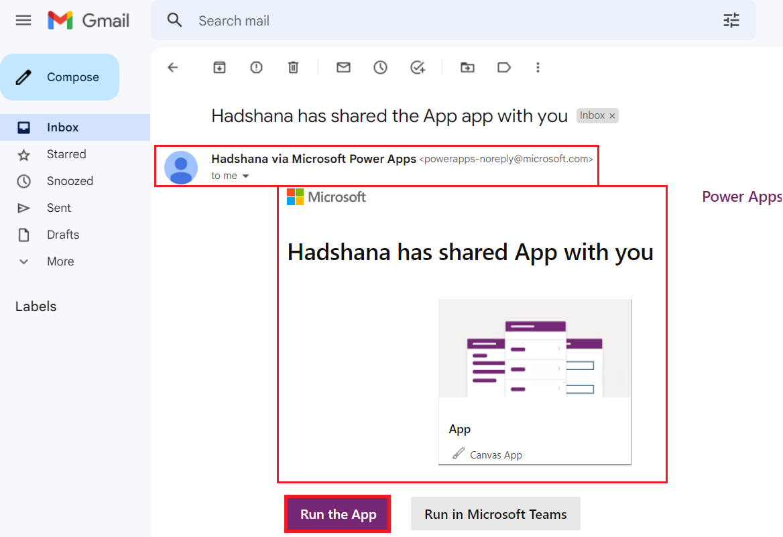Expand the More section in sidebar

[60, 261]
